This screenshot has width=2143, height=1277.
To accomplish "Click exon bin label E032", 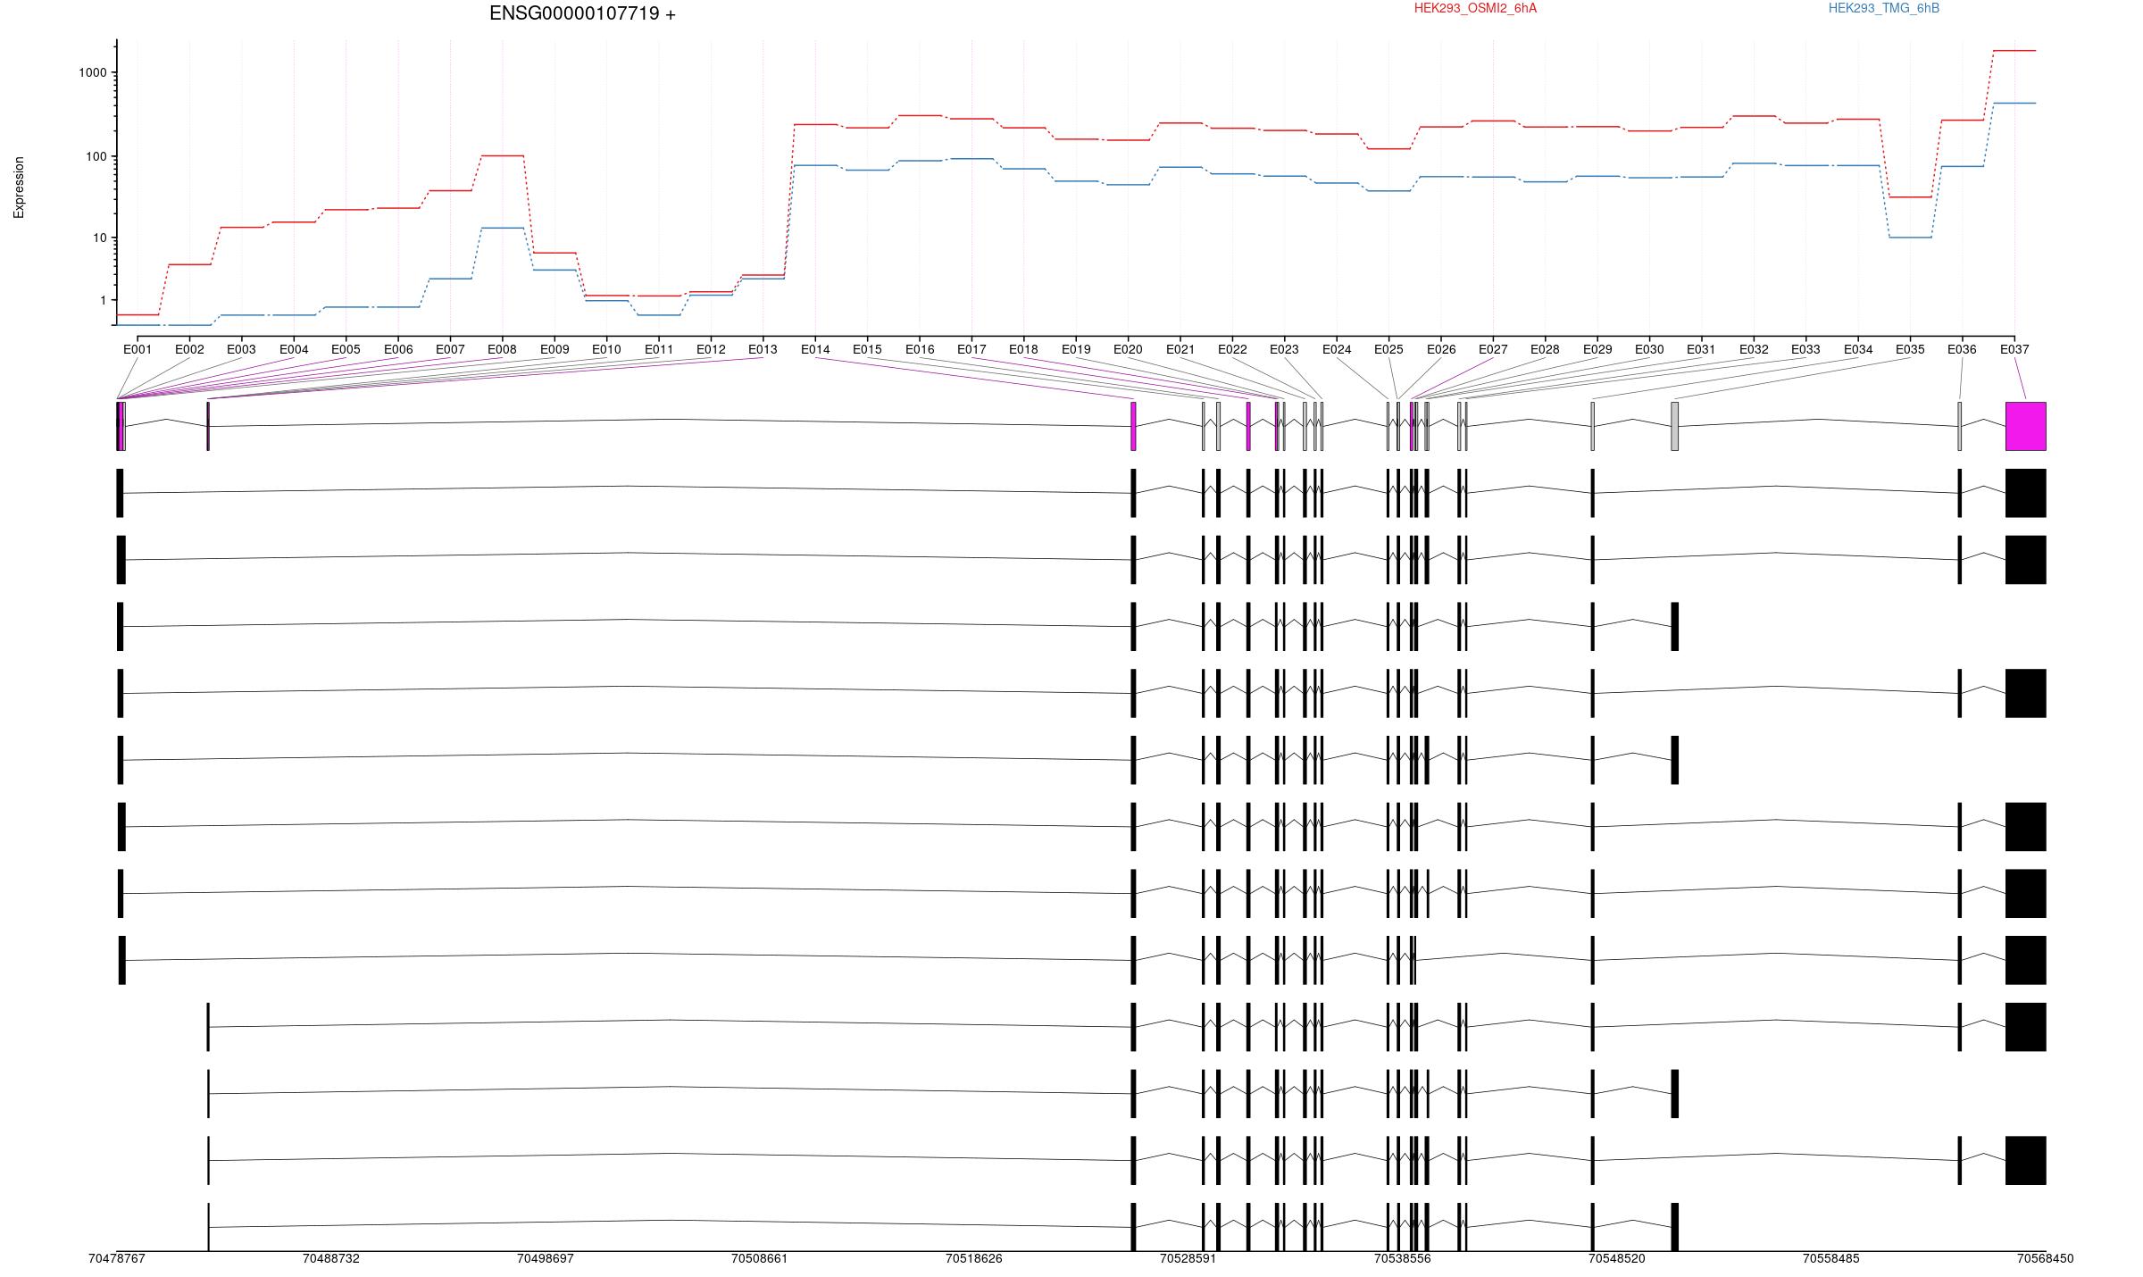I will click(1754, 349).
